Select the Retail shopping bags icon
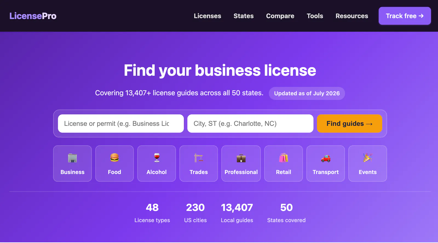Viewport: 438px width, 243px height. [283, 158]
